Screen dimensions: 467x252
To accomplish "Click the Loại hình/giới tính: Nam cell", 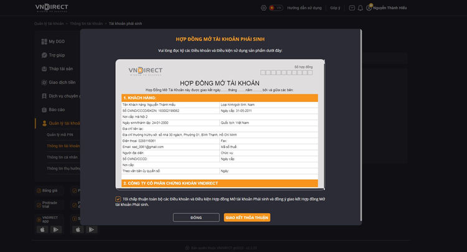I will pos(268,105).
